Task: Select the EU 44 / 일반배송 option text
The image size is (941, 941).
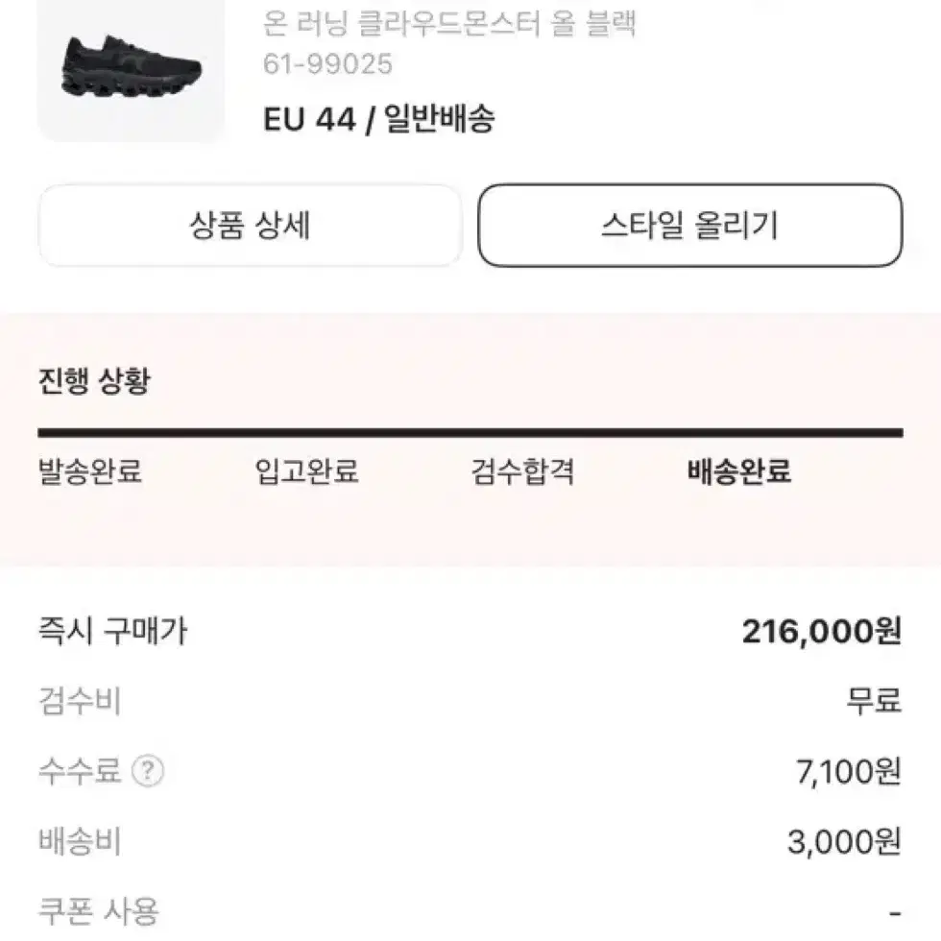Action: pyautogui.click(x=378, y=118)
